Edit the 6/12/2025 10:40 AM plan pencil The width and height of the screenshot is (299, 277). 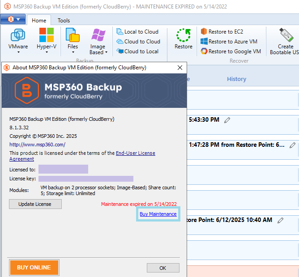click(x=280, y=220)
